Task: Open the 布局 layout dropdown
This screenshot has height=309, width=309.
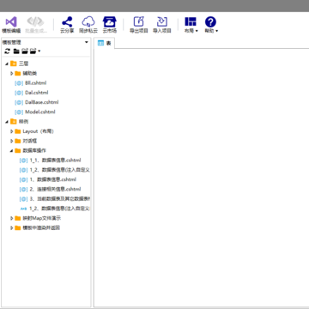Action: click(x=191, y=25)
